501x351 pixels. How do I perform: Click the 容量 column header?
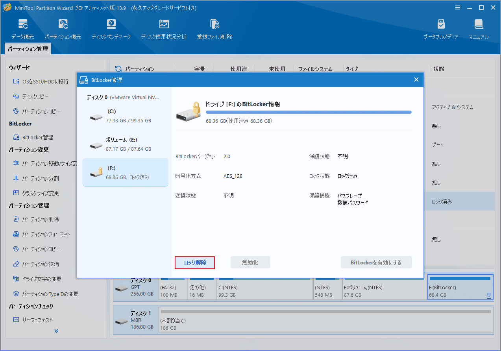(200, 69)
